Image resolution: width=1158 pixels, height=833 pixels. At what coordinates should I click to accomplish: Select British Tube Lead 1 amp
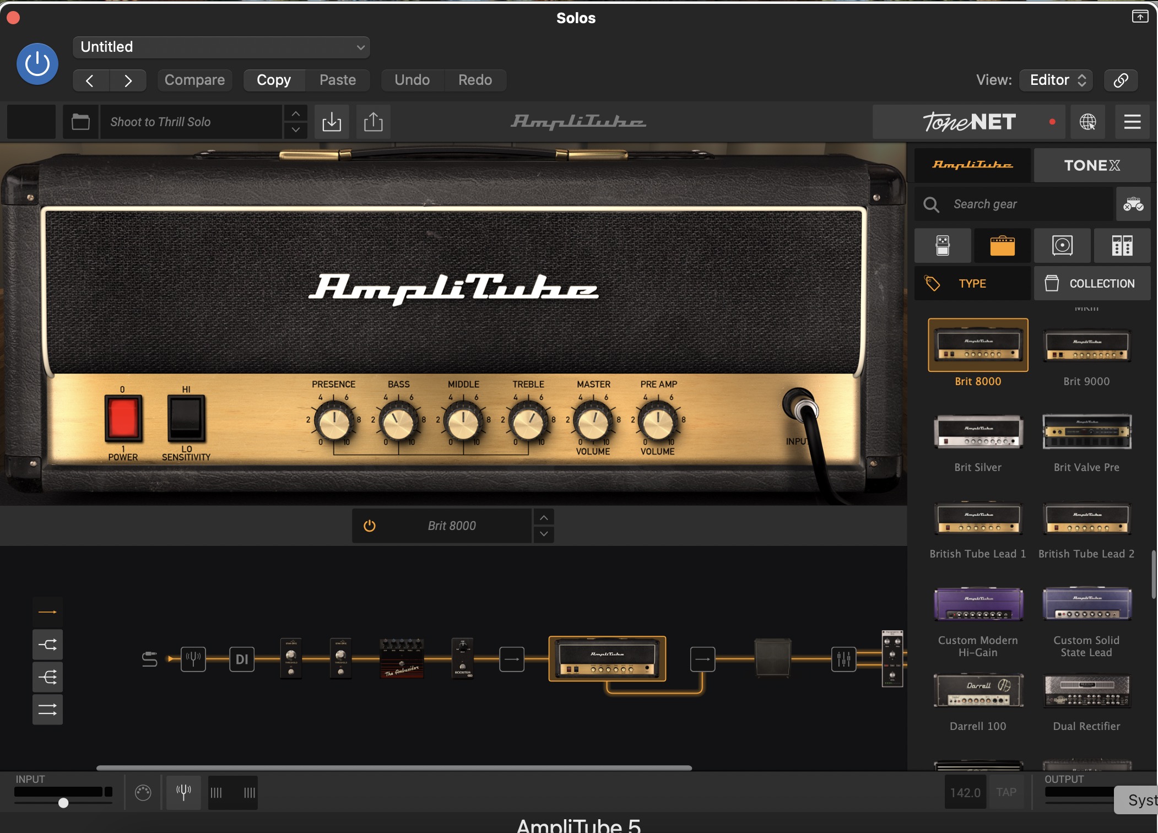978,518
